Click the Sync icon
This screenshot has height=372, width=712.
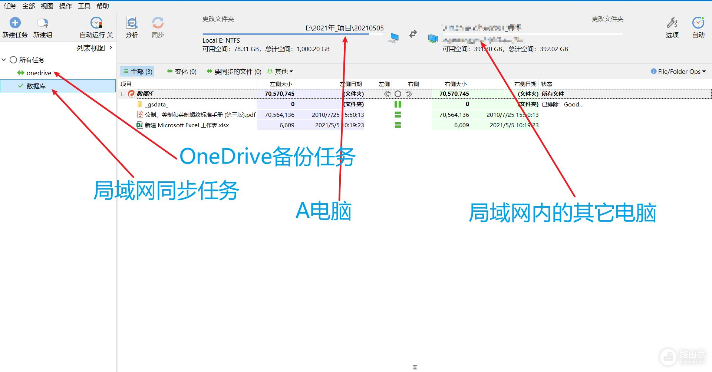pos(158,23)
